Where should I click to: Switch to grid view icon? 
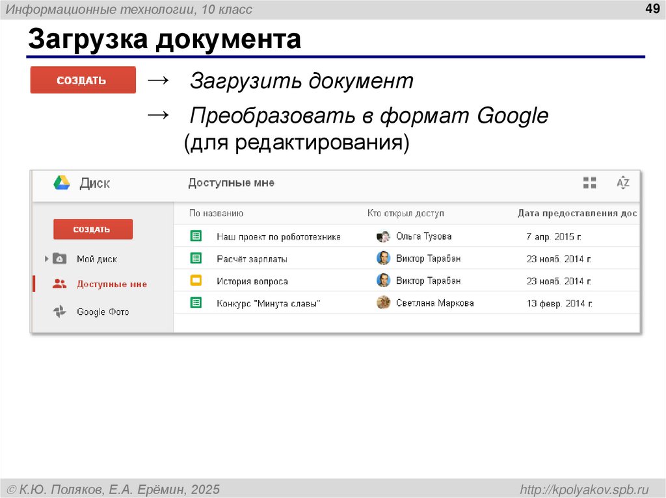tap(589, 183)
